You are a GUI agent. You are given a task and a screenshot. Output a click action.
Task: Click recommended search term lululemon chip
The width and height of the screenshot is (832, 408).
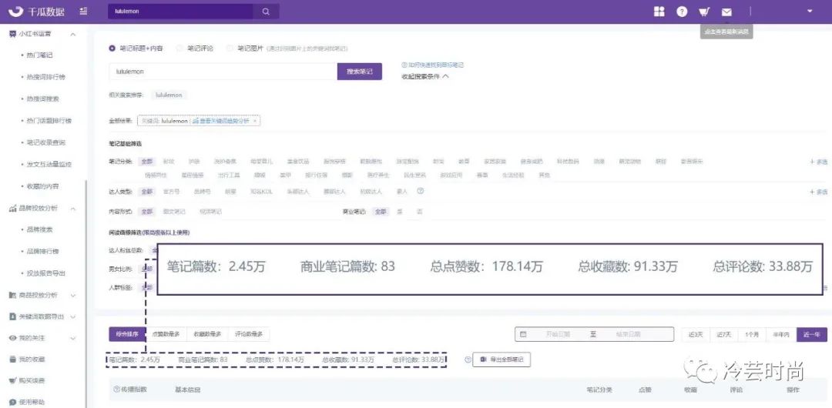click(x=169, y=95)
